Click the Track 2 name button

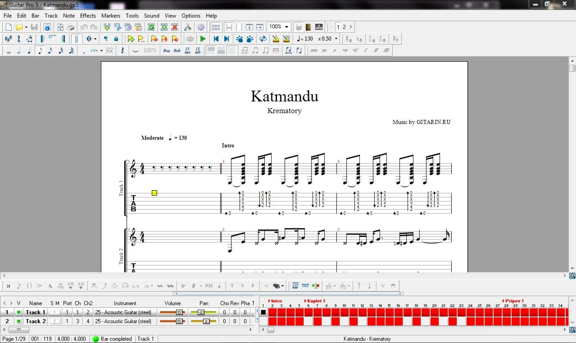tap(36, 321)
